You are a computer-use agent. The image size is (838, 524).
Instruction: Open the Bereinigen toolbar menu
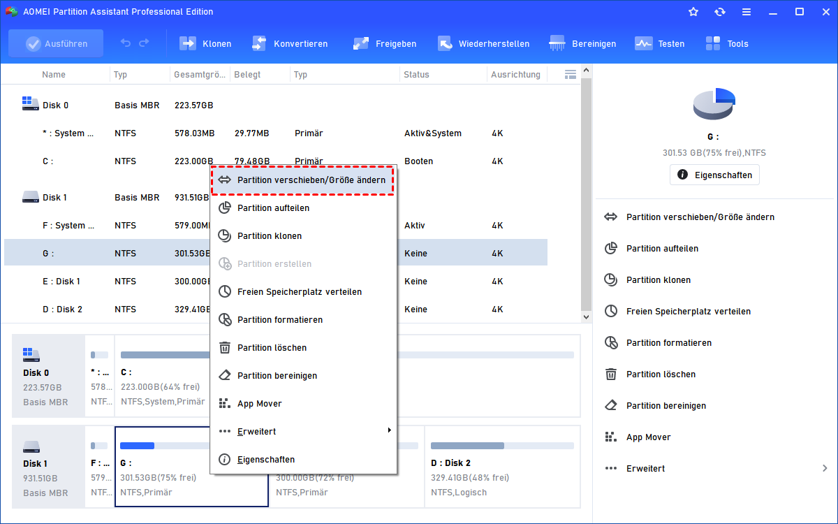(582, 43)
